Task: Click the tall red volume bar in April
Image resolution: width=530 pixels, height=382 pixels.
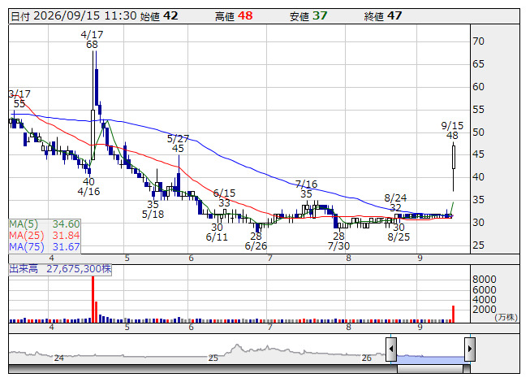Action: tap(93, 299)
